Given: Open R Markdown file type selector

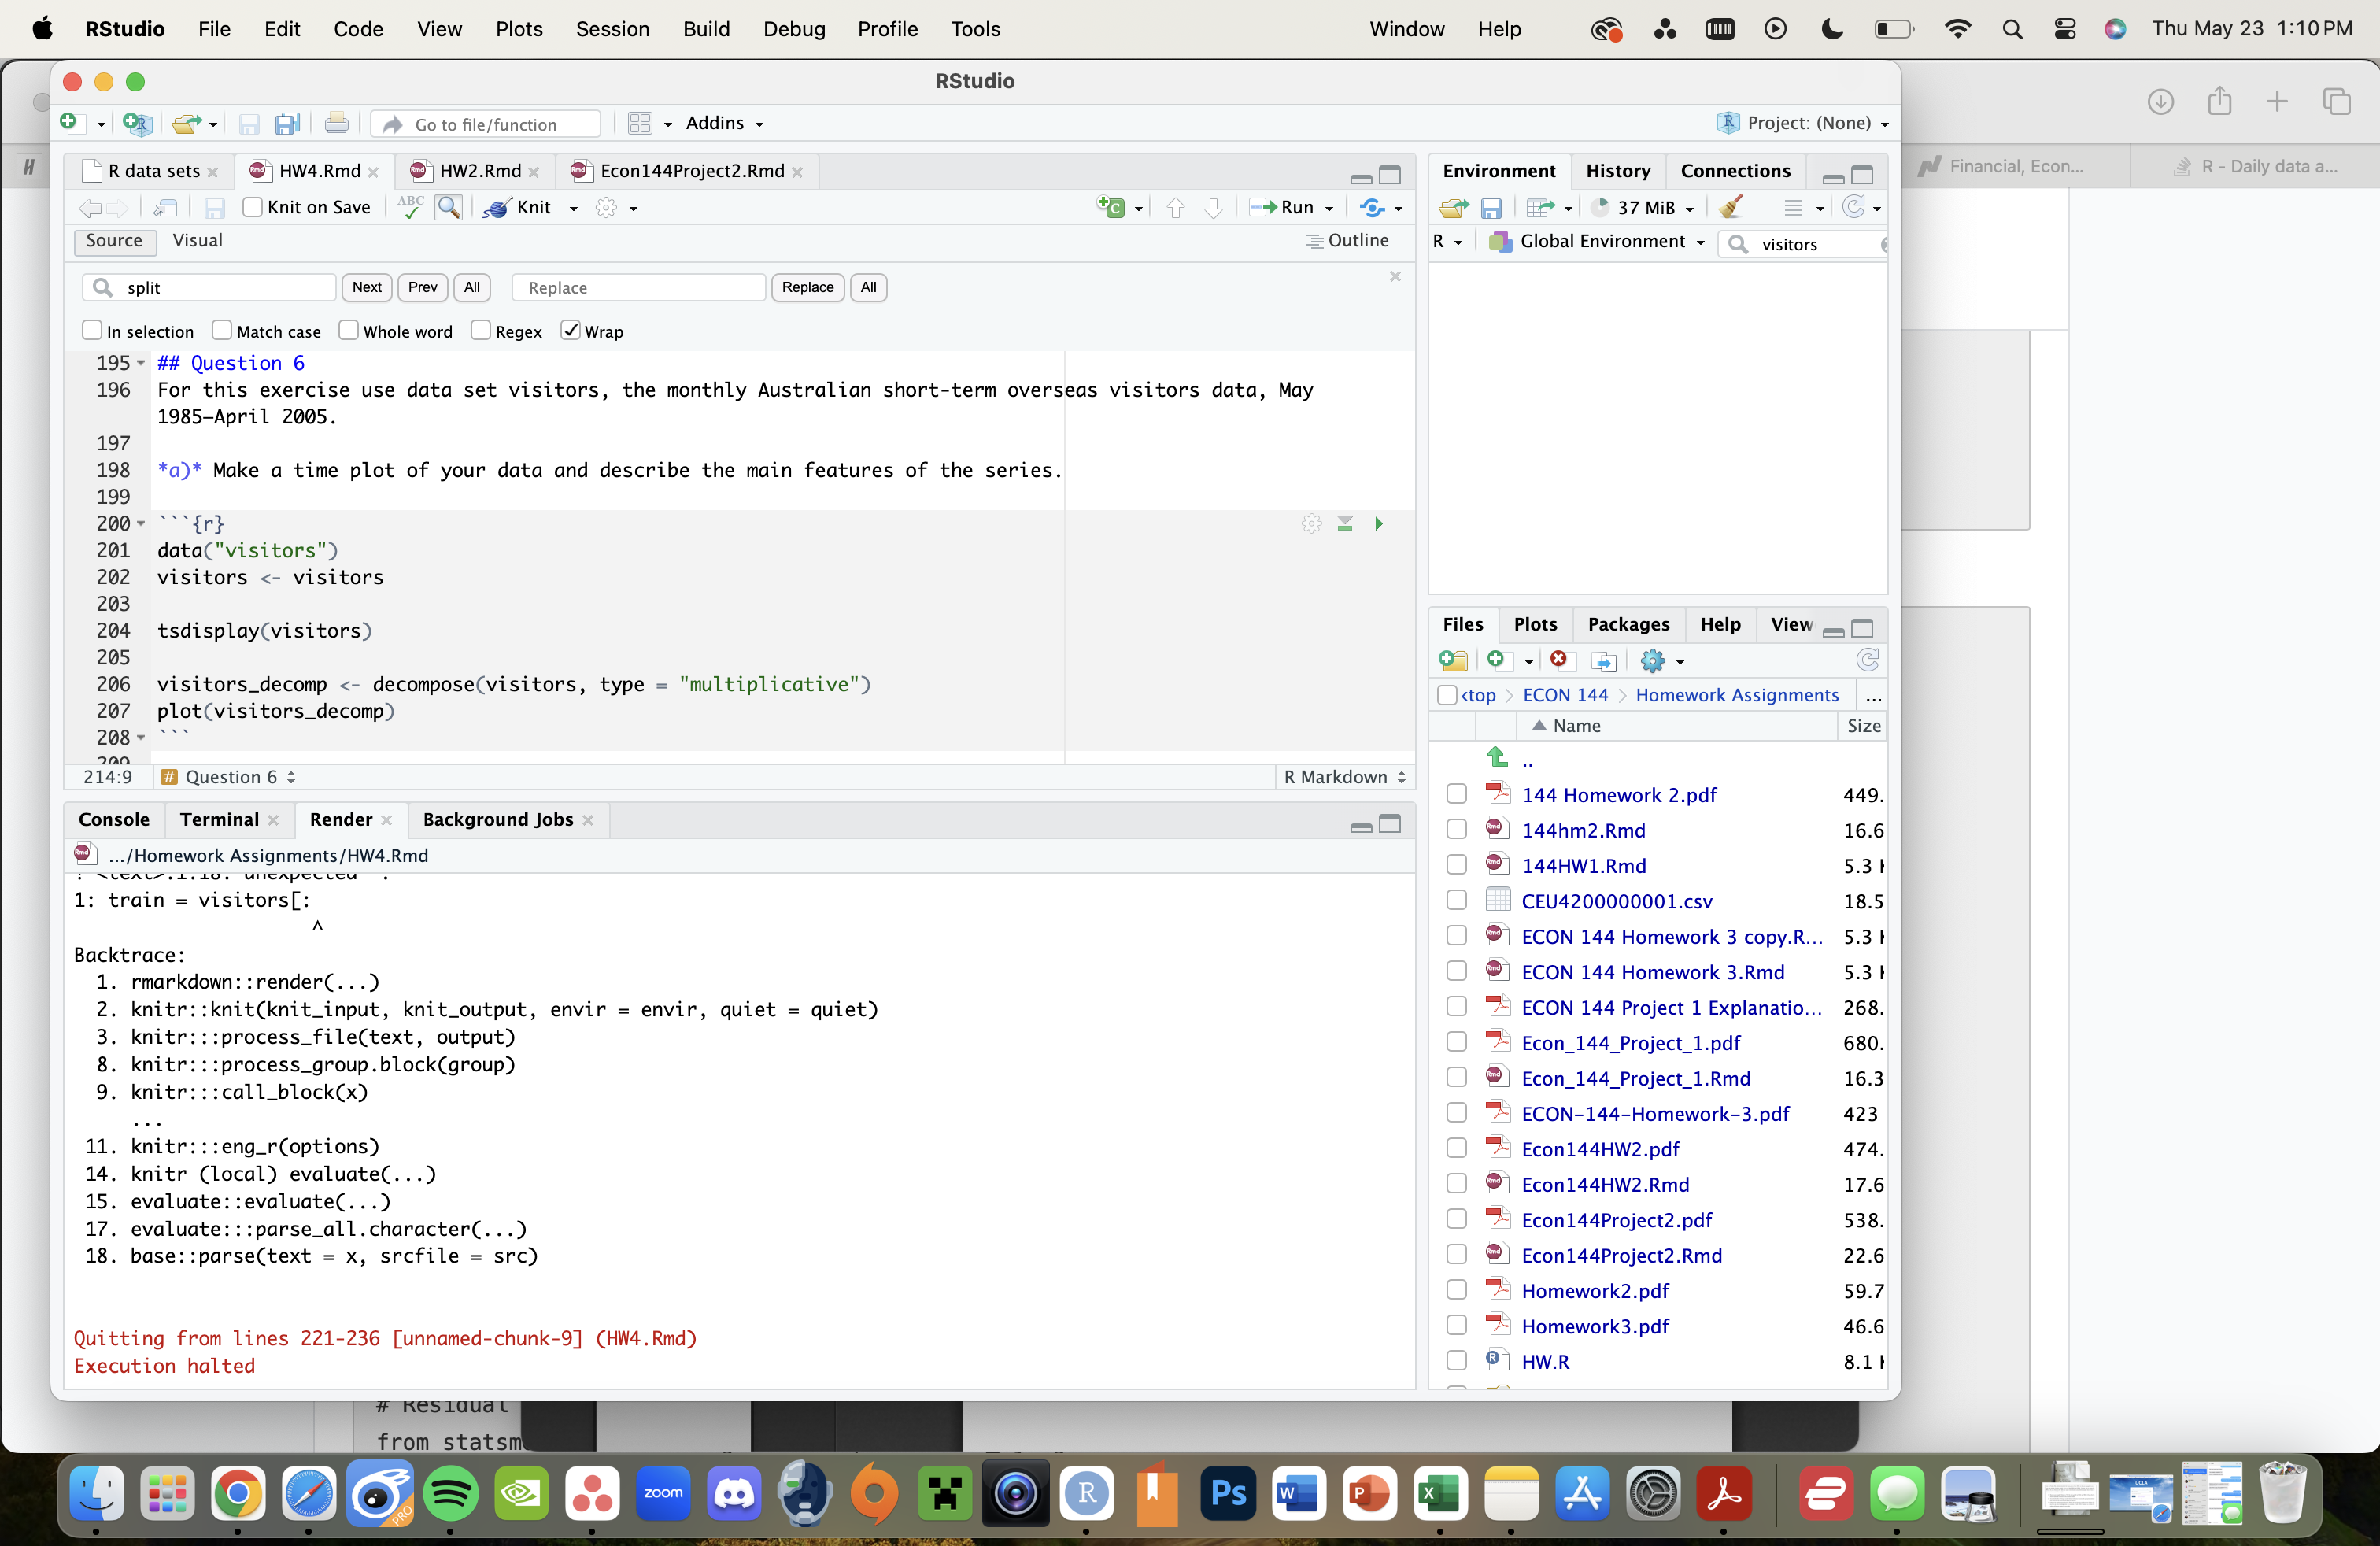Looking at the screenshot, I should 1344,776.
